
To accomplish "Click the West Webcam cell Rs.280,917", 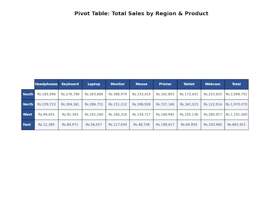I will tap(213, 114).
